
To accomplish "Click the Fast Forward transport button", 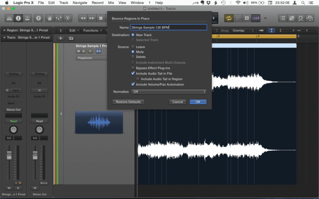I will point(92,18).
